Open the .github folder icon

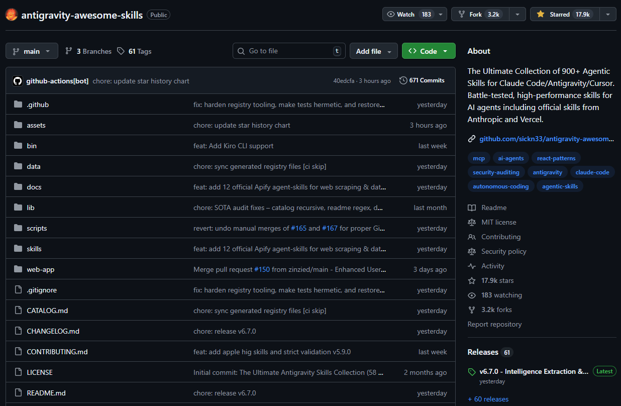[18, 105]
